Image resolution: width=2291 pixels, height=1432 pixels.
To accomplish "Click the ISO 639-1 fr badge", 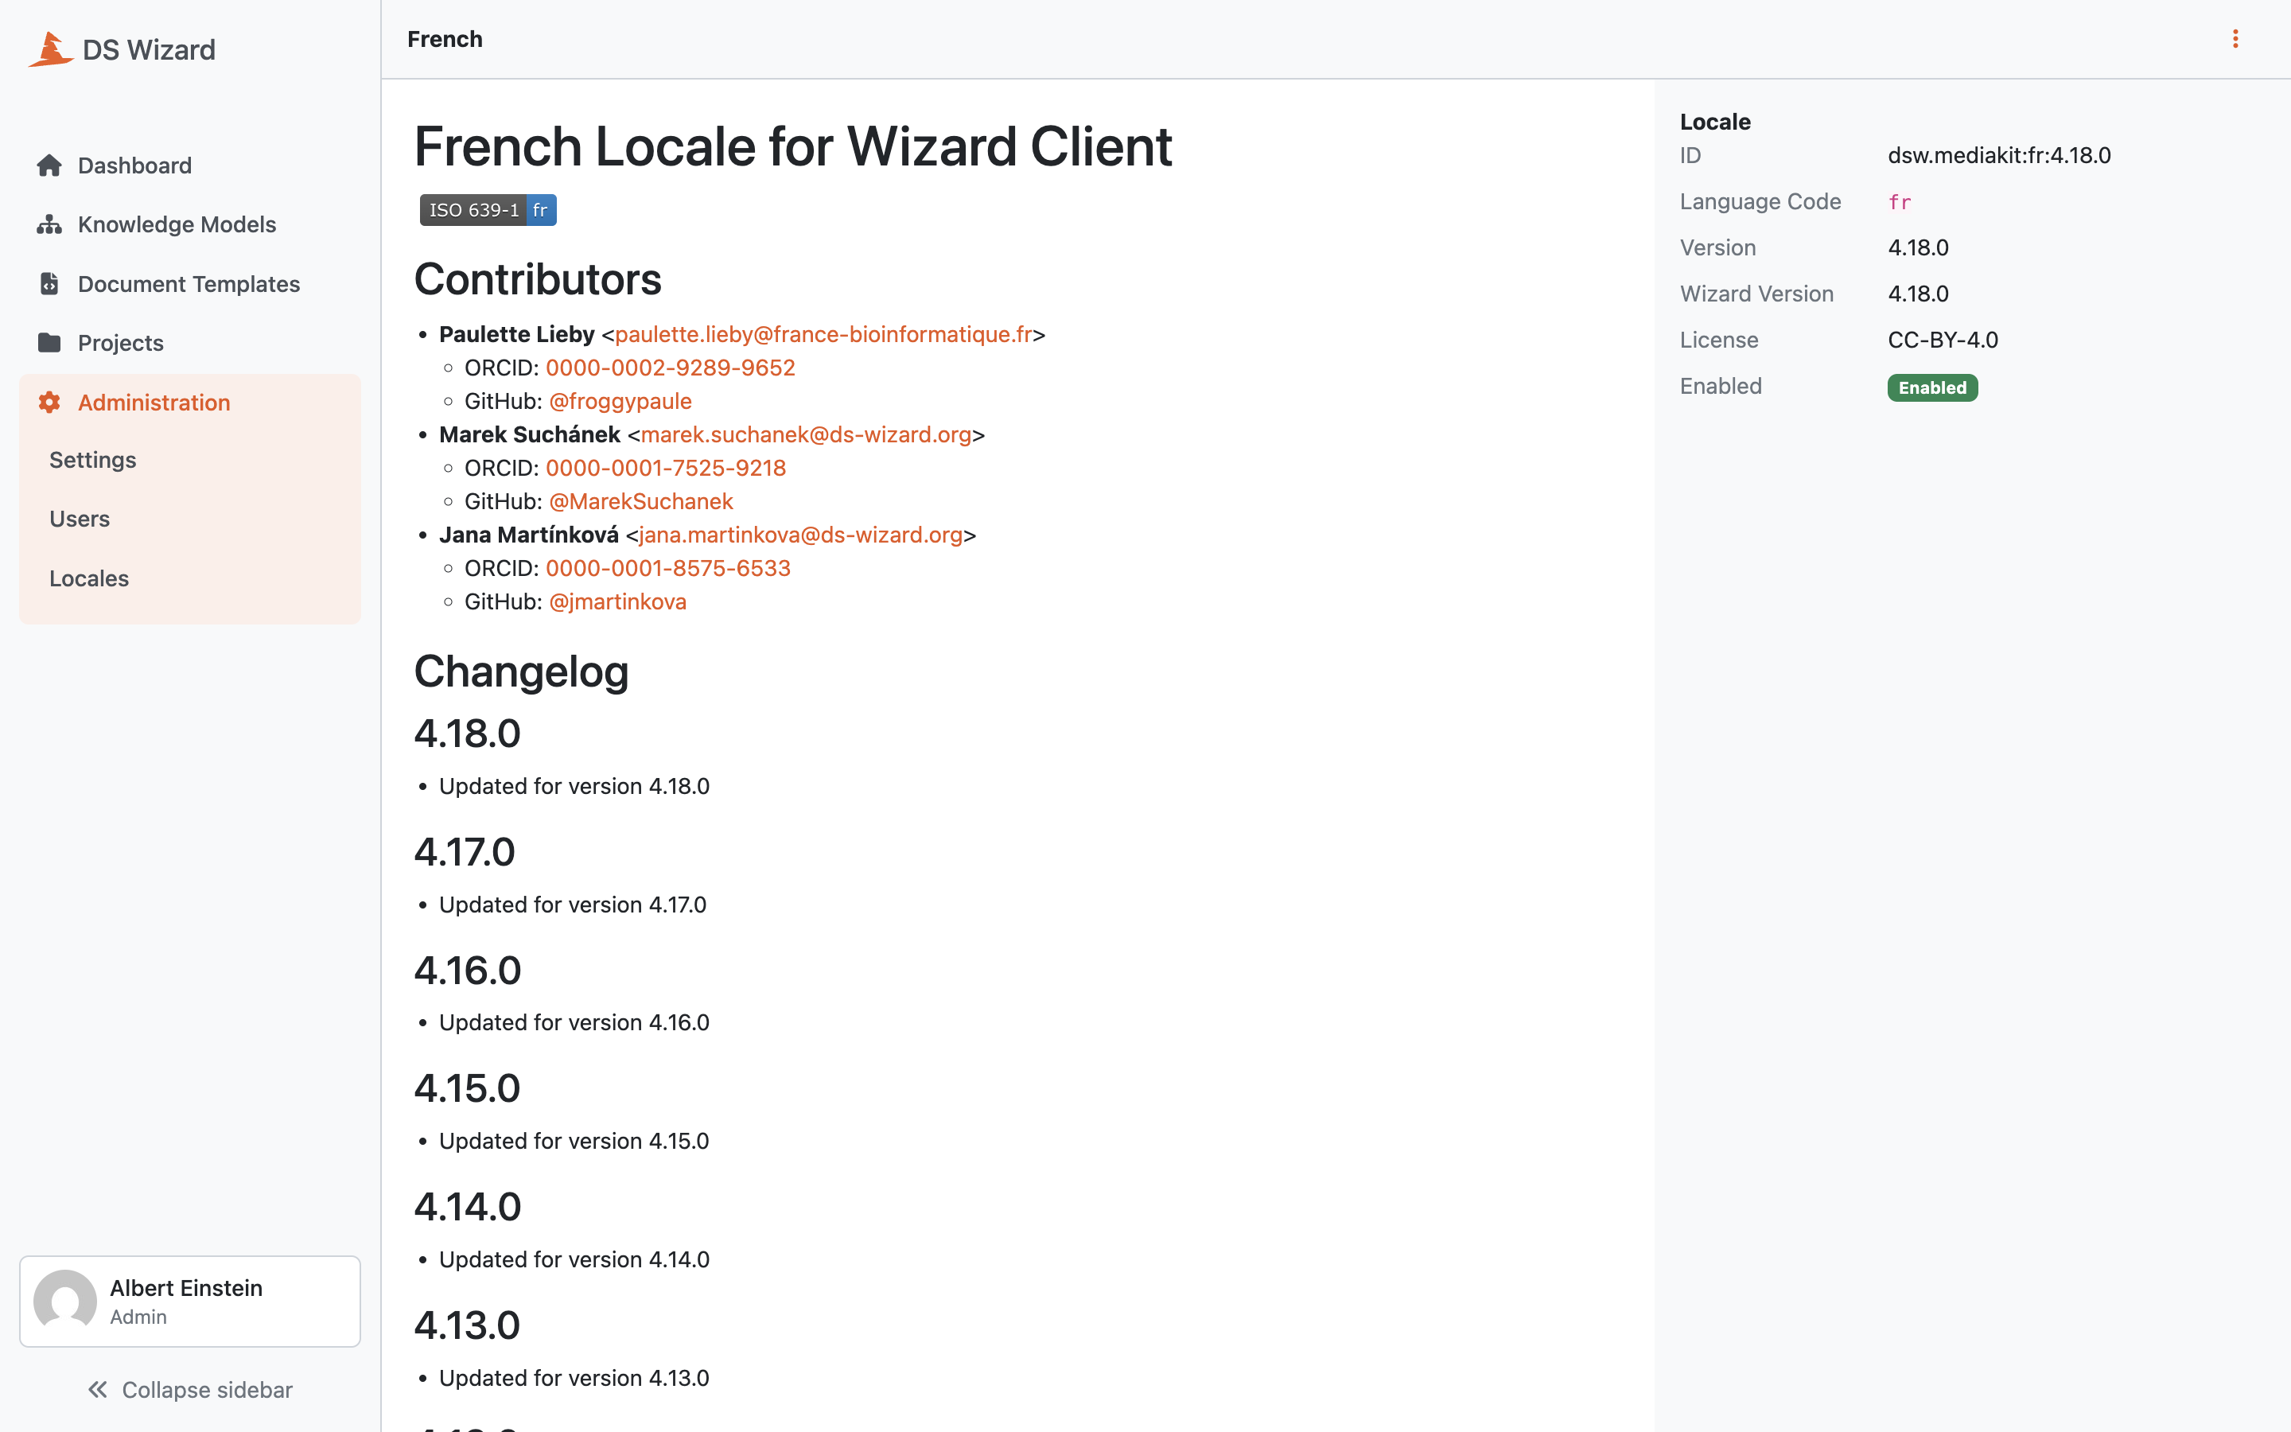I will point(488,210).
